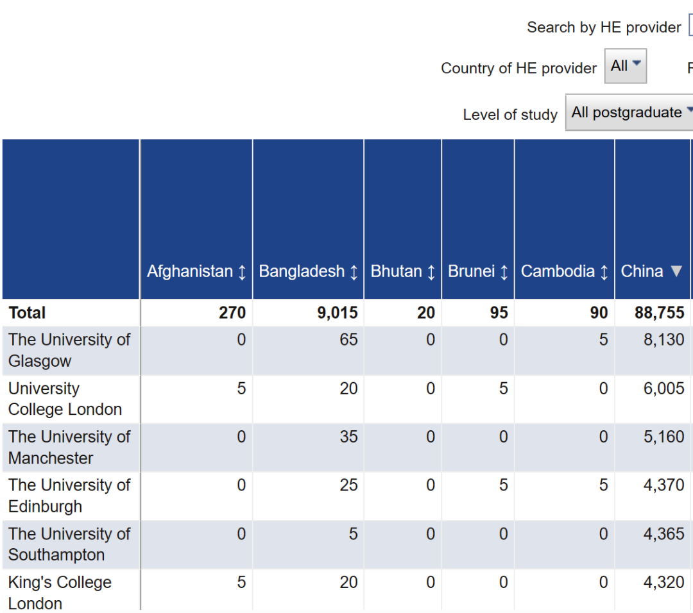Sort table by Afghanistan column arrow
The height and width of the screenshot is (613, 693).
242,272
